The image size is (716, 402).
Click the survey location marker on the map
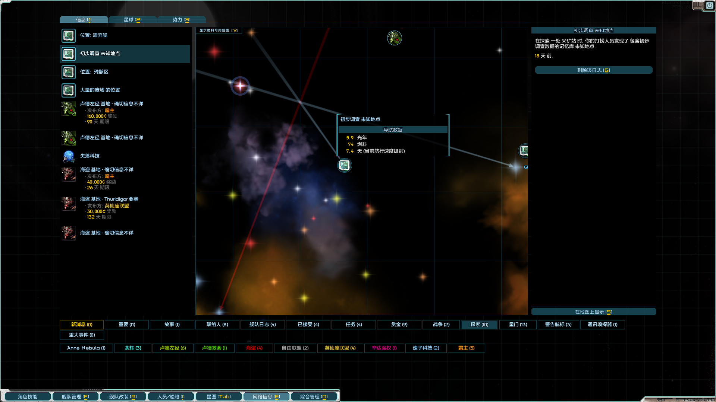pos(345,165)
